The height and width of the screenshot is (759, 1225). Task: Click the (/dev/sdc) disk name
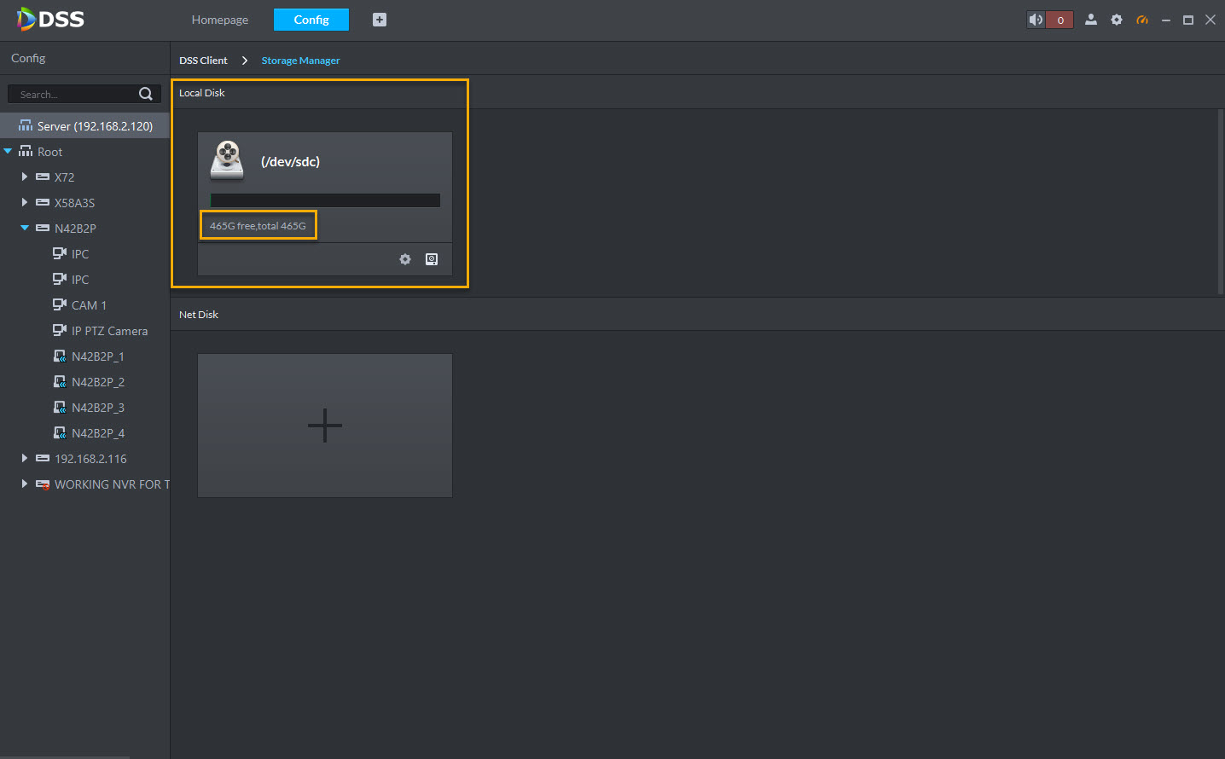(x=290, y=161)
